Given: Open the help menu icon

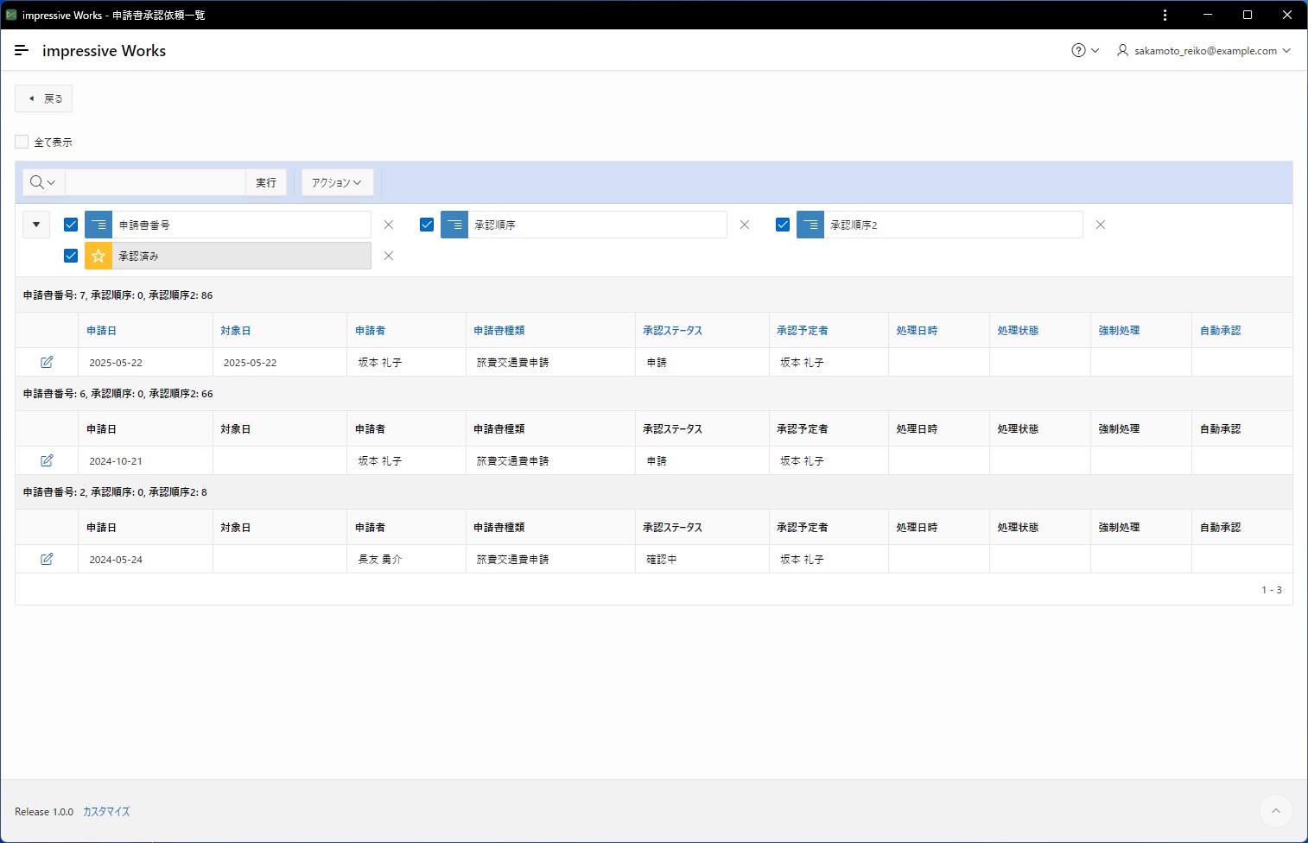Looking at the screenshot, I should point(1084,50).
